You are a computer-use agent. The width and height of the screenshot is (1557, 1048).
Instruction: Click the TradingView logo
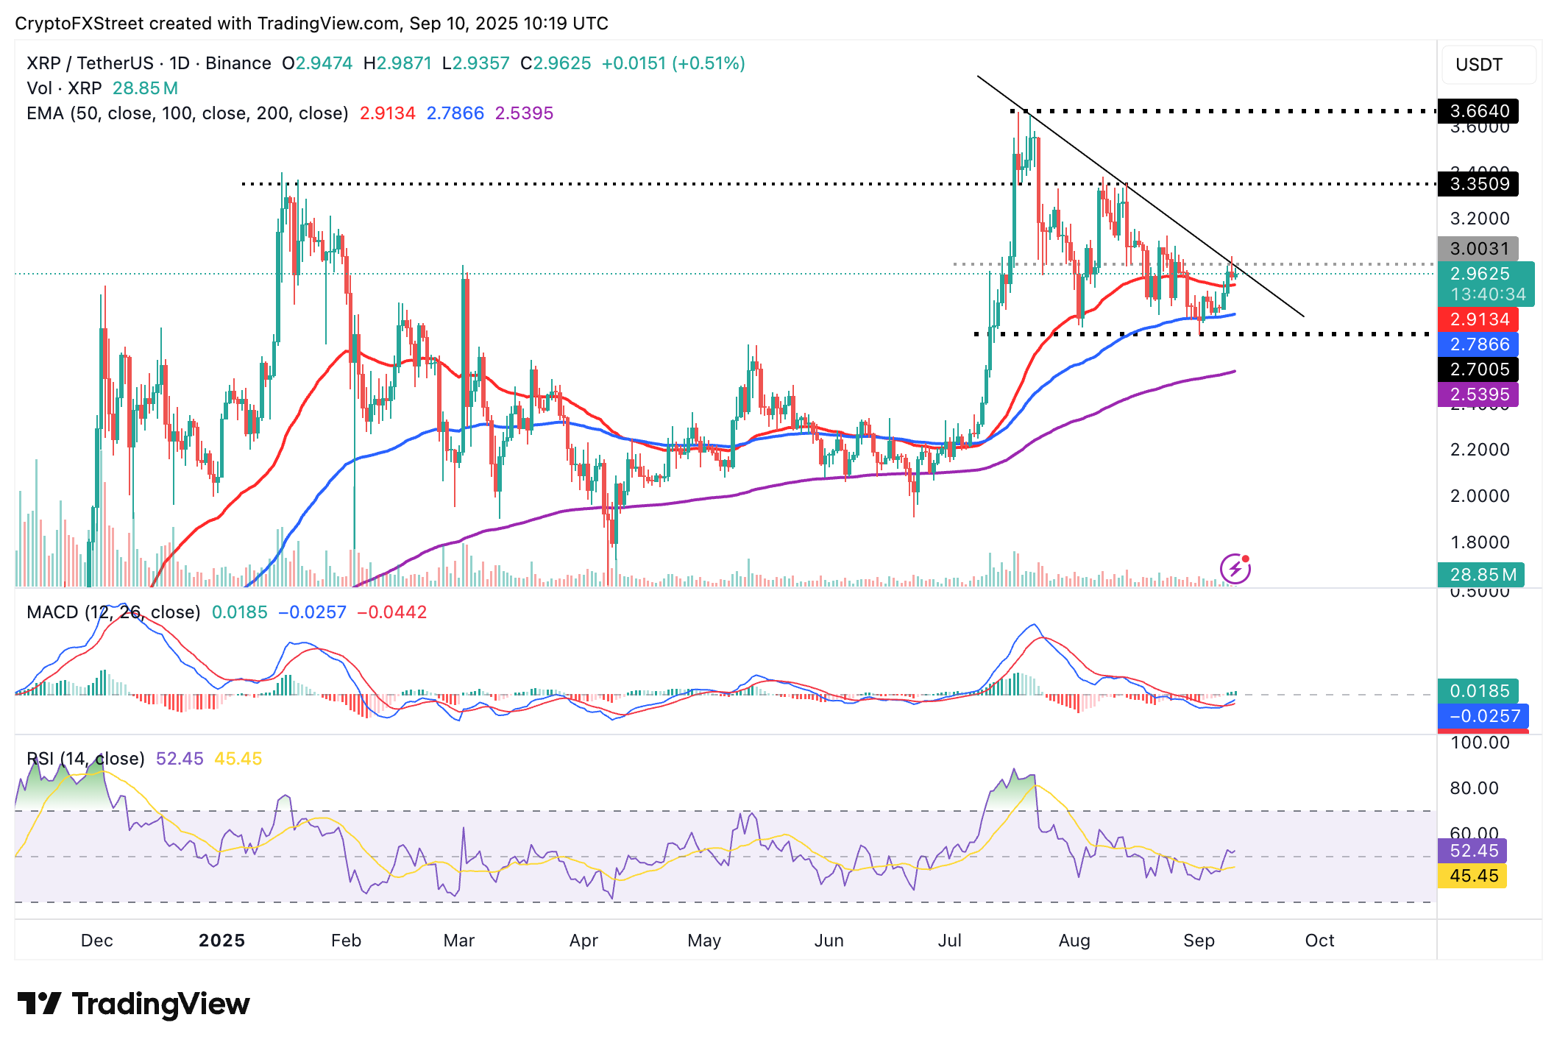coord(136,1002)
